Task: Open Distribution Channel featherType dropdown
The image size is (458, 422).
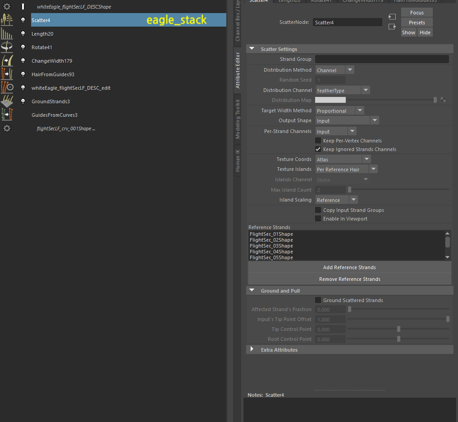Action: point(343,90)
